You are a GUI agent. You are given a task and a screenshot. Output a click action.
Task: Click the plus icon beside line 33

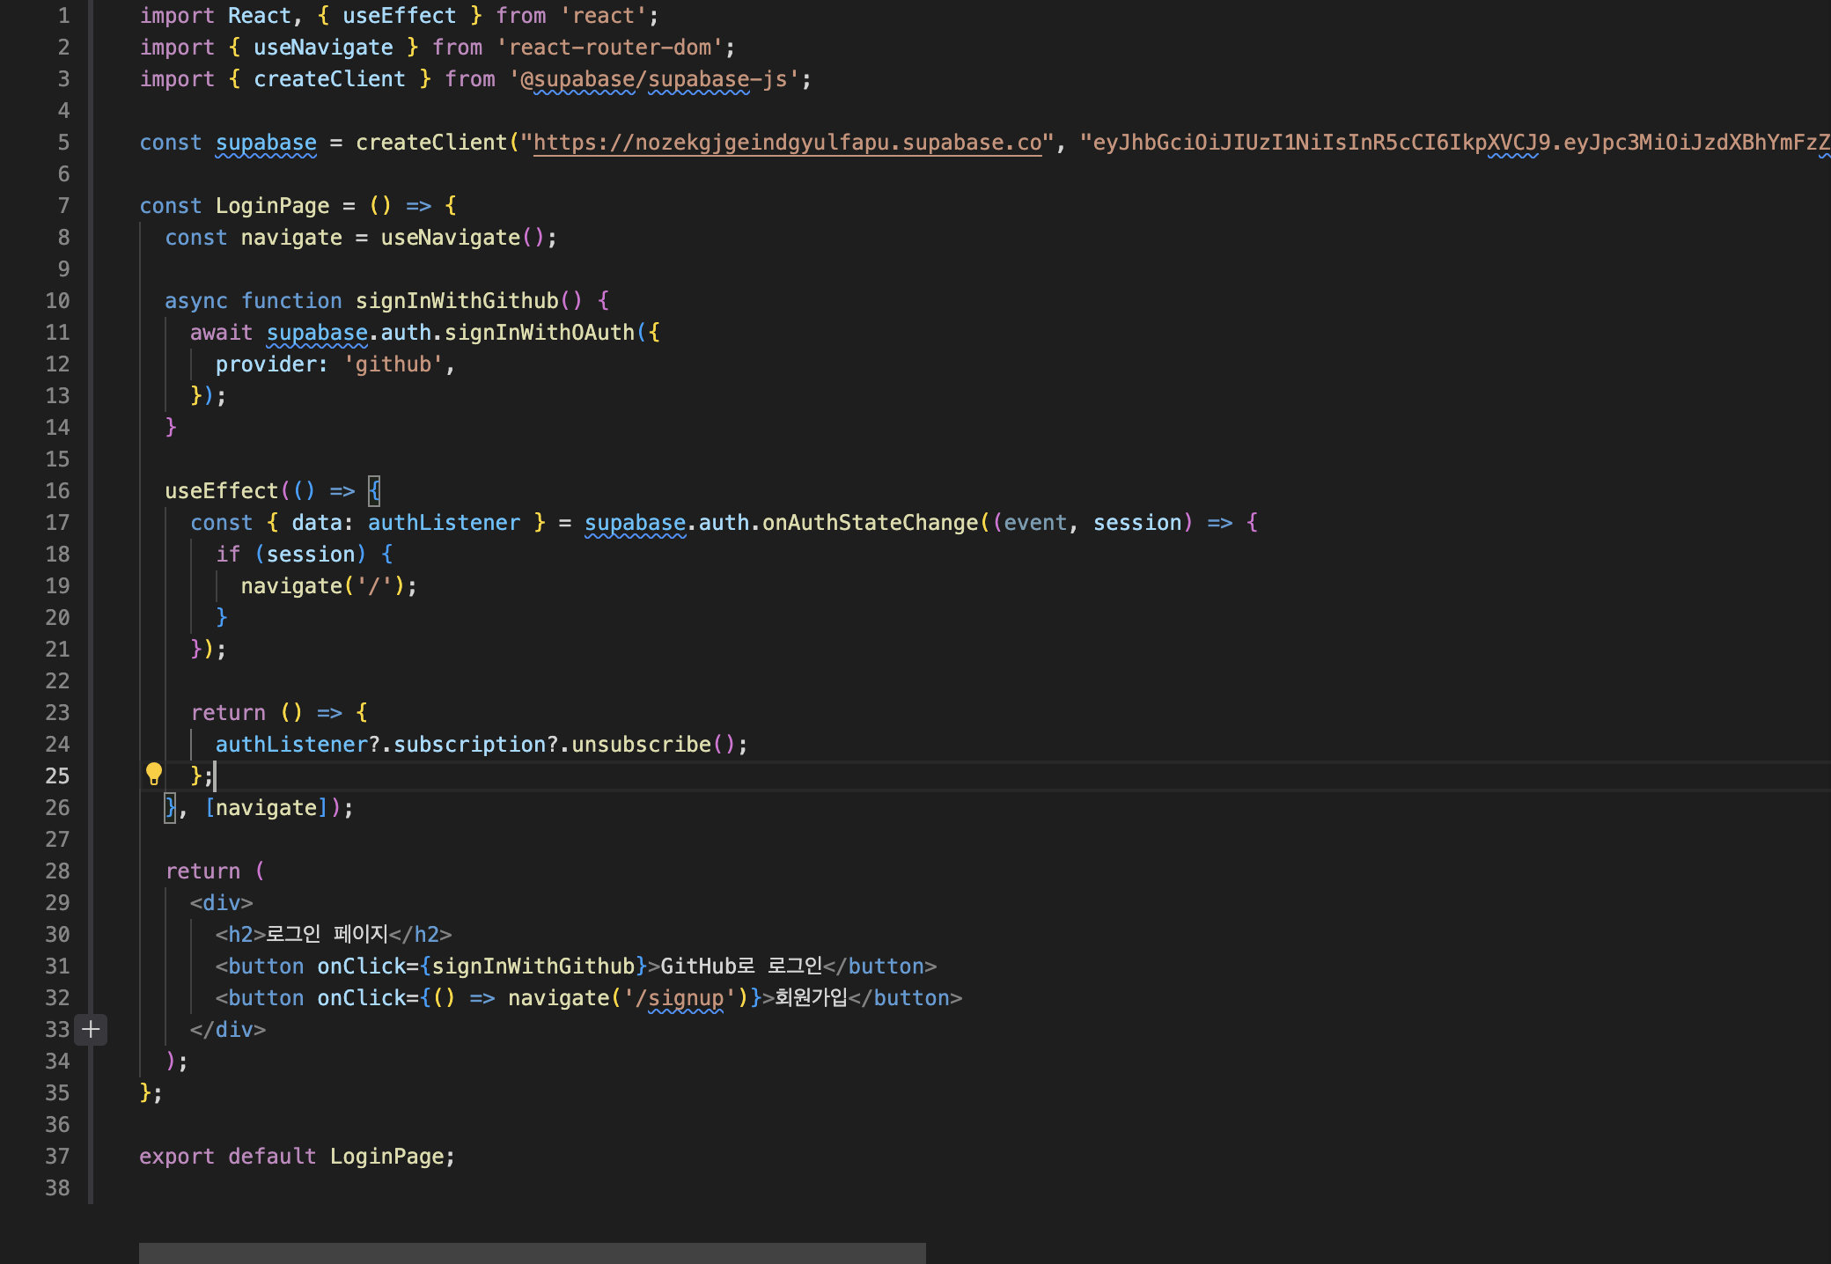coord(91,1029)
